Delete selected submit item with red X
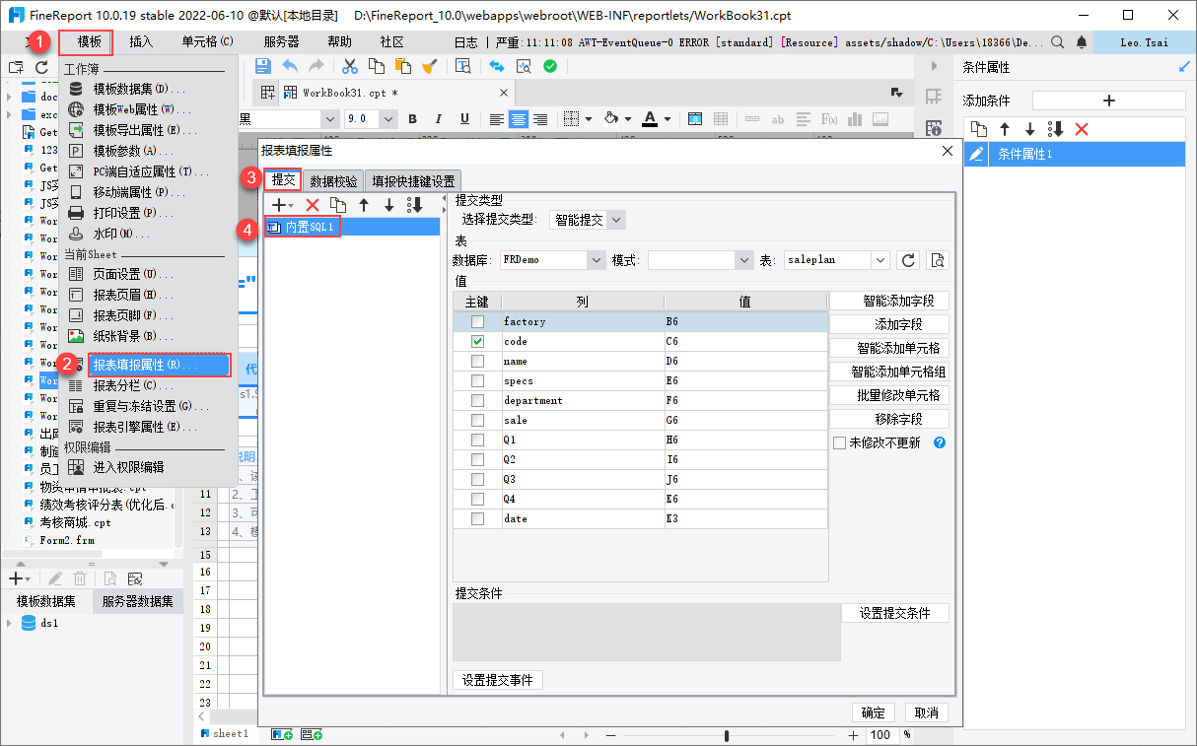The height and width of the screenshot is (746, 1197). pos(313,205)
